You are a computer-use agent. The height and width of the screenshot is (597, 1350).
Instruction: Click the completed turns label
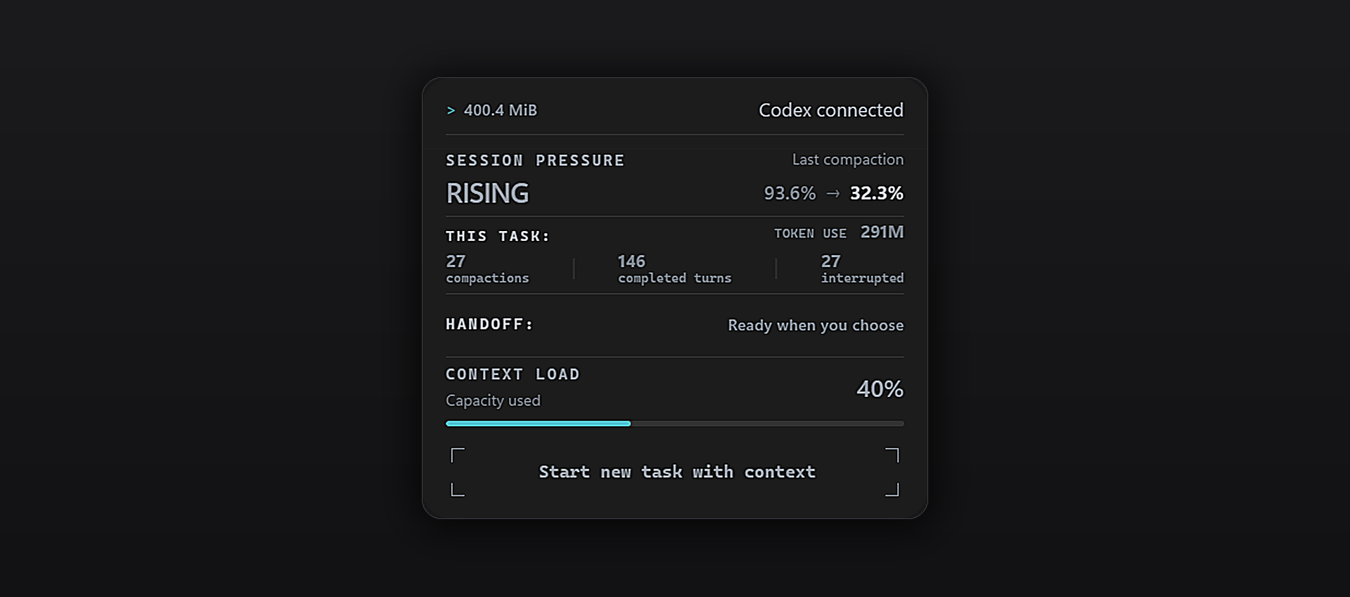point(675,278)
